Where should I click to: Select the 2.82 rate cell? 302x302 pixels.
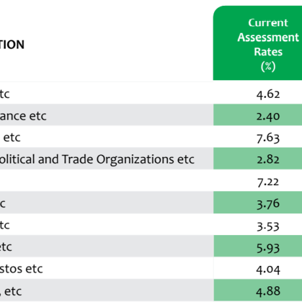coord(257,158)
